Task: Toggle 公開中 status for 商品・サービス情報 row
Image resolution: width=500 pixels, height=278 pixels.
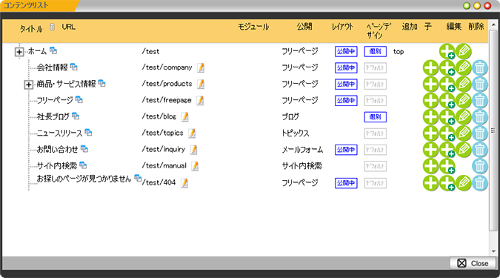Action: (x=346, y=85)
